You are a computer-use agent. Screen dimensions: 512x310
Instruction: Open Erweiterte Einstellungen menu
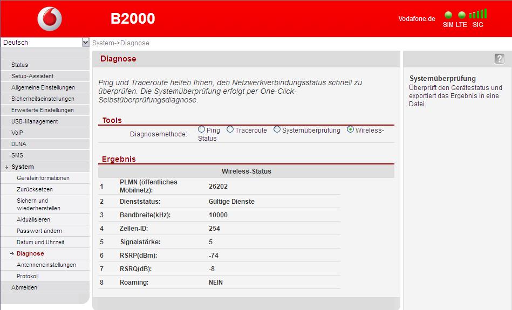pos(45,110)
